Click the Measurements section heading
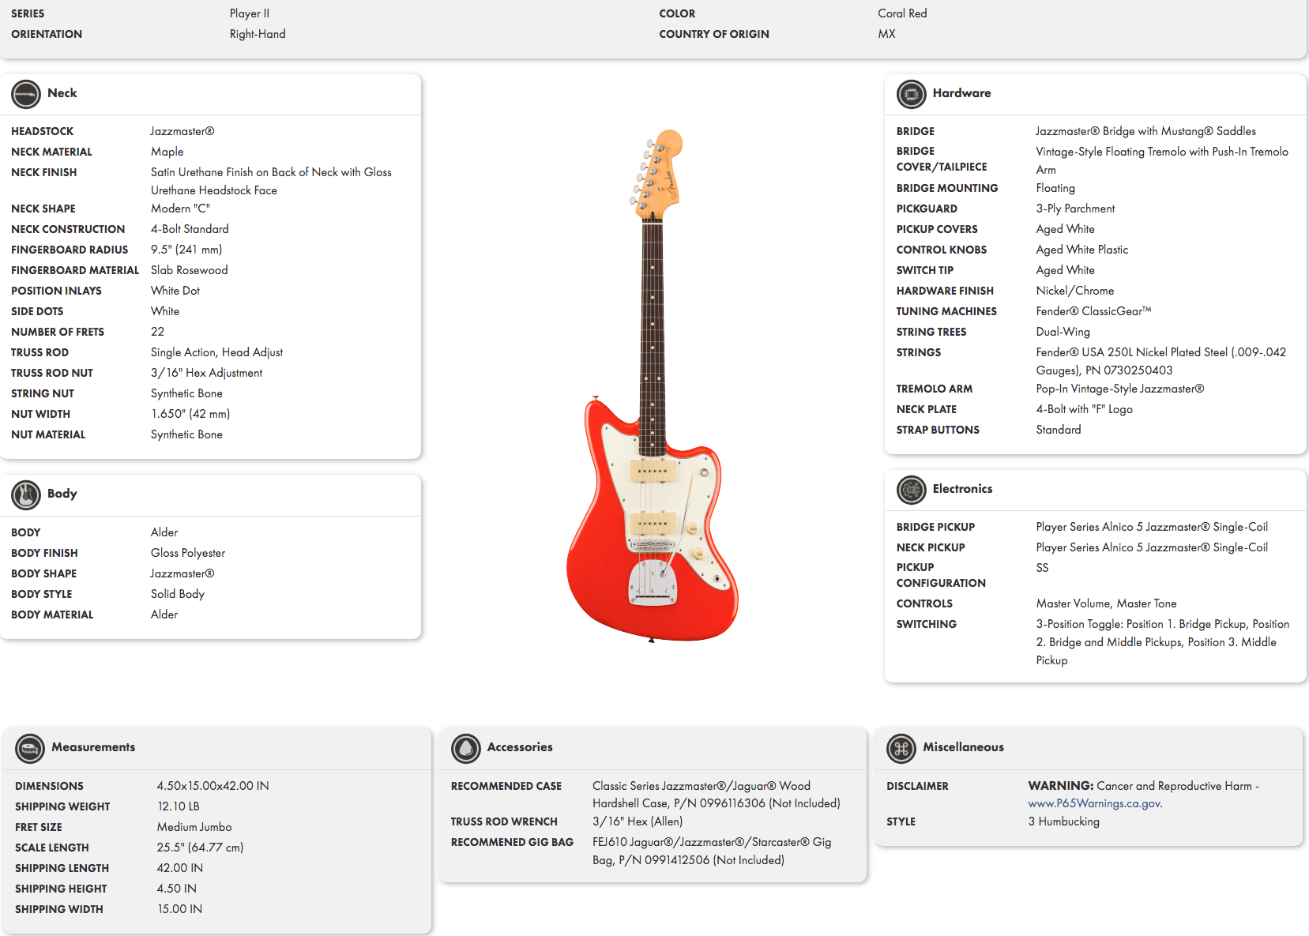This screenshot has height=936, width=1309. click(93, 747)
